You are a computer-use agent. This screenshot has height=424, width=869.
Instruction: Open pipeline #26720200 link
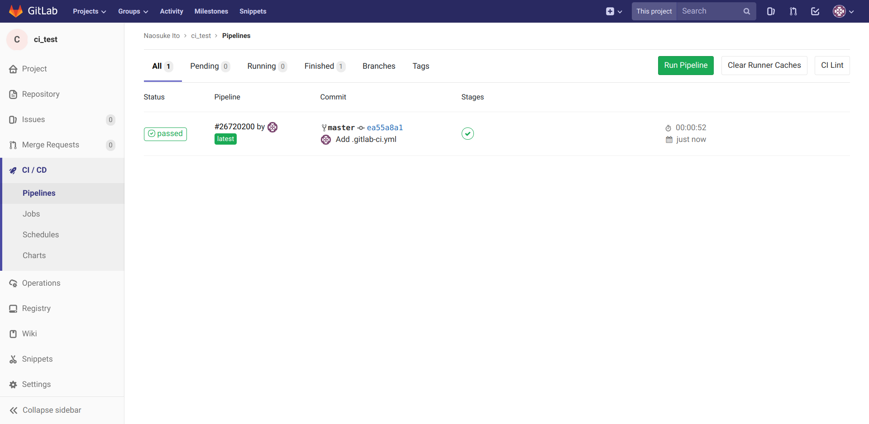pyautogui.click(x=234, y=127)
